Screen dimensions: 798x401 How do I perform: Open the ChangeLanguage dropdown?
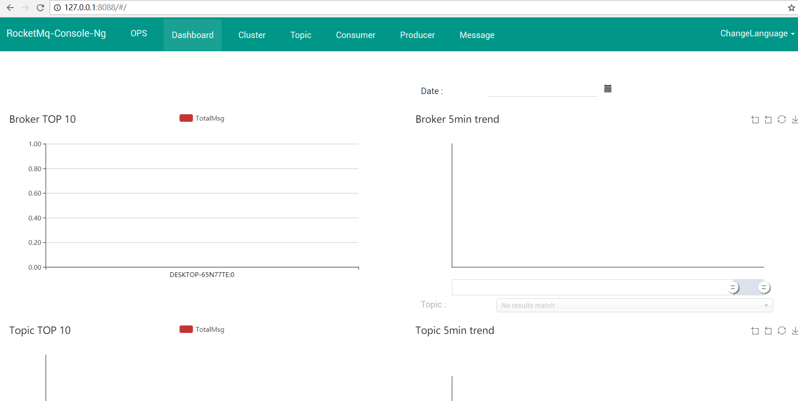pyautogui.click(x=756, y=34)
